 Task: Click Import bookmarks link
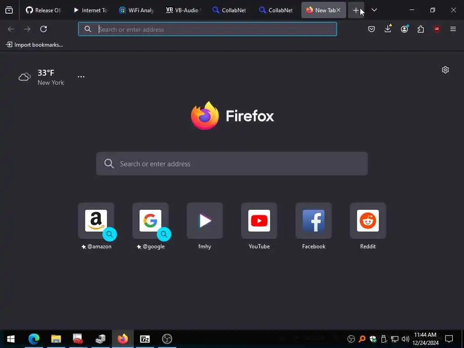coord(35,45)
